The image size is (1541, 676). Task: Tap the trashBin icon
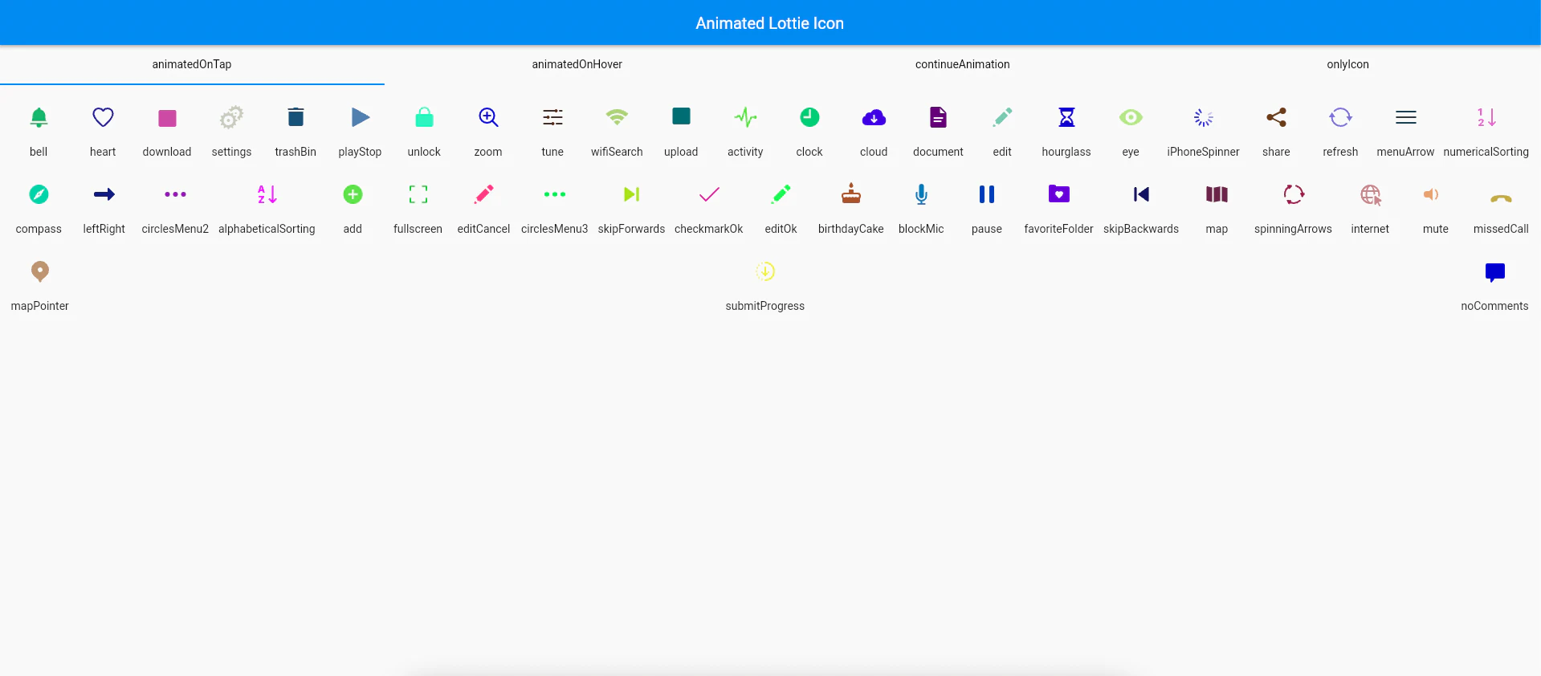(x=296, y=117)
